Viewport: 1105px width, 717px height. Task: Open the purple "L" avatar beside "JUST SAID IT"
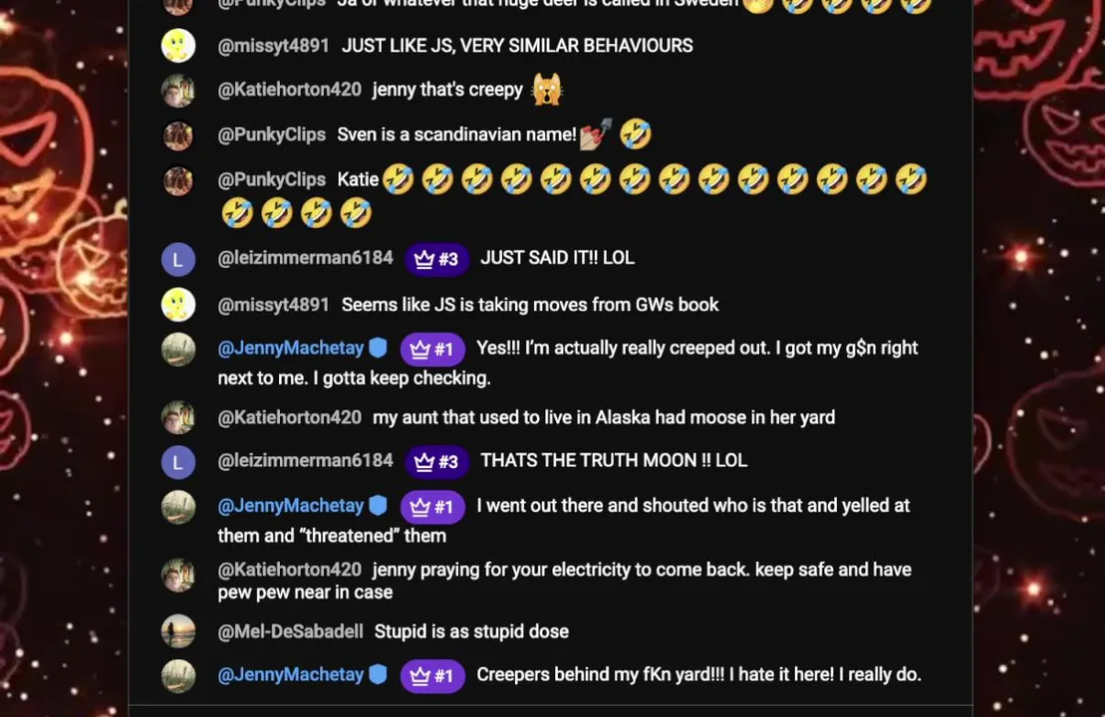coord(178,259)
